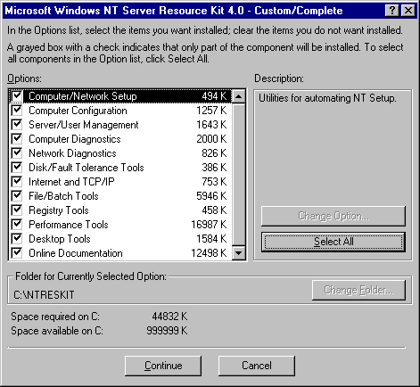Image resolution: width=420 pixels, height=387 pixels.
Task: Uncheck the File/Batch Tools checkbox
Action: pos(17,196)
